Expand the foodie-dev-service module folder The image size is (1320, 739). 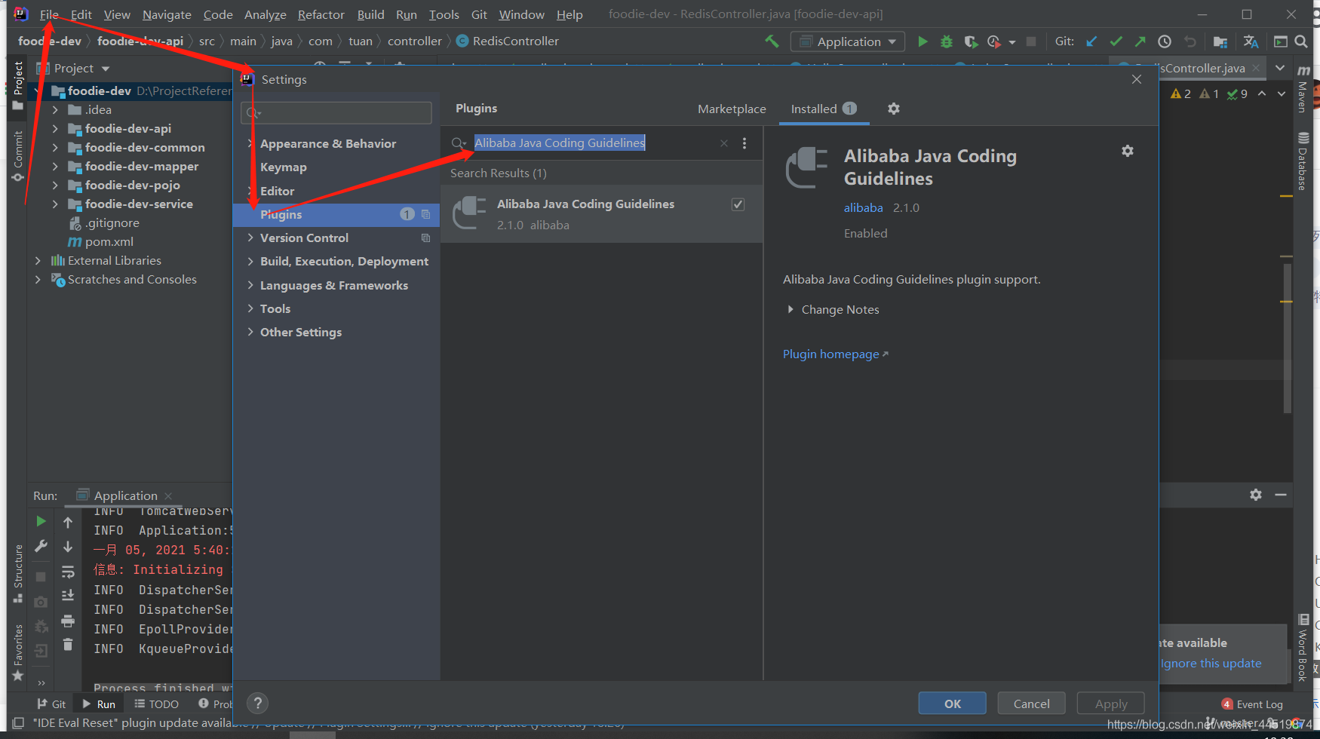[x=55, y=204]
